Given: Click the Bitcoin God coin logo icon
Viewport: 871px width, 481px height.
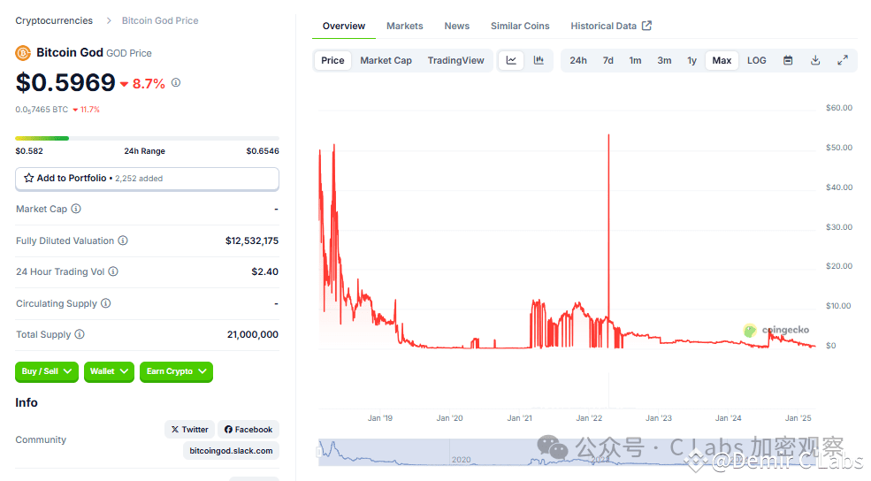Looking at the screenshot, I should [23, 53].
